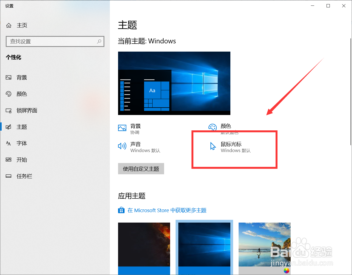This screenshot has height=275, width=352.
Task: Focus the 查找设置 search field
Action: [55, 41]
